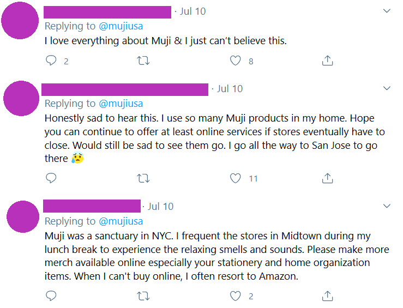Like the 'I love everything about Muji' tweet

(235, 61)
